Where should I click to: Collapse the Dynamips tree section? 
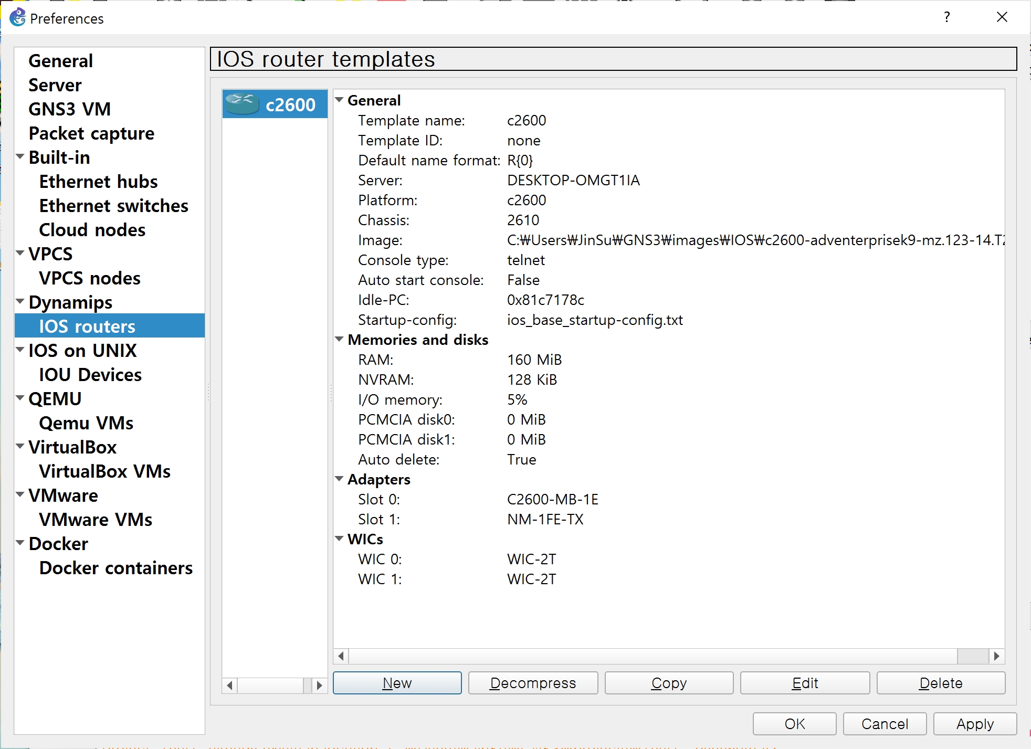pos(20,302)
